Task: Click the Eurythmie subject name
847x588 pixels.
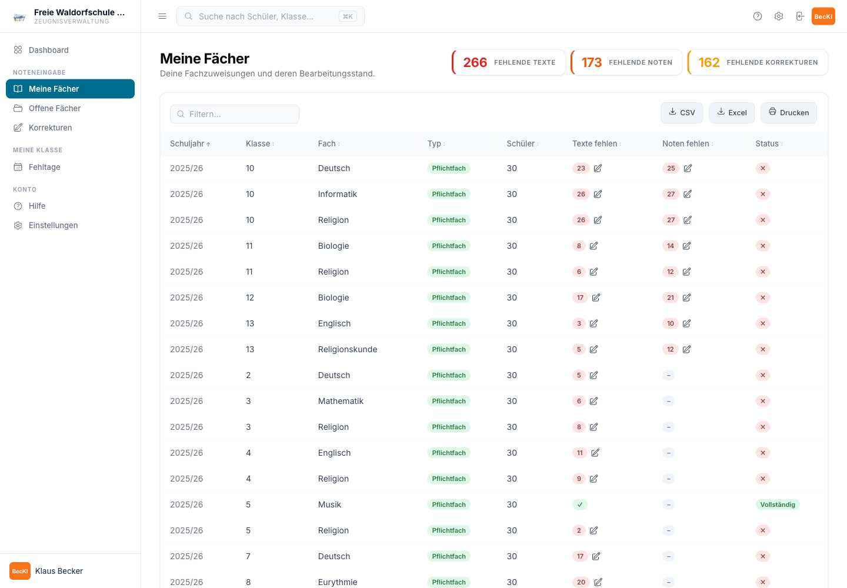Action: pyautogui.click(x=338, y=582)
